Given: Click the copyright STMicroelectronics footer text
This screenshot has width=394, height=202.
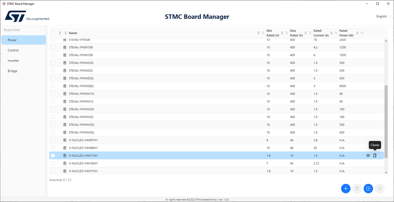Looking at the screenshot, I should (x=197, y=200).
